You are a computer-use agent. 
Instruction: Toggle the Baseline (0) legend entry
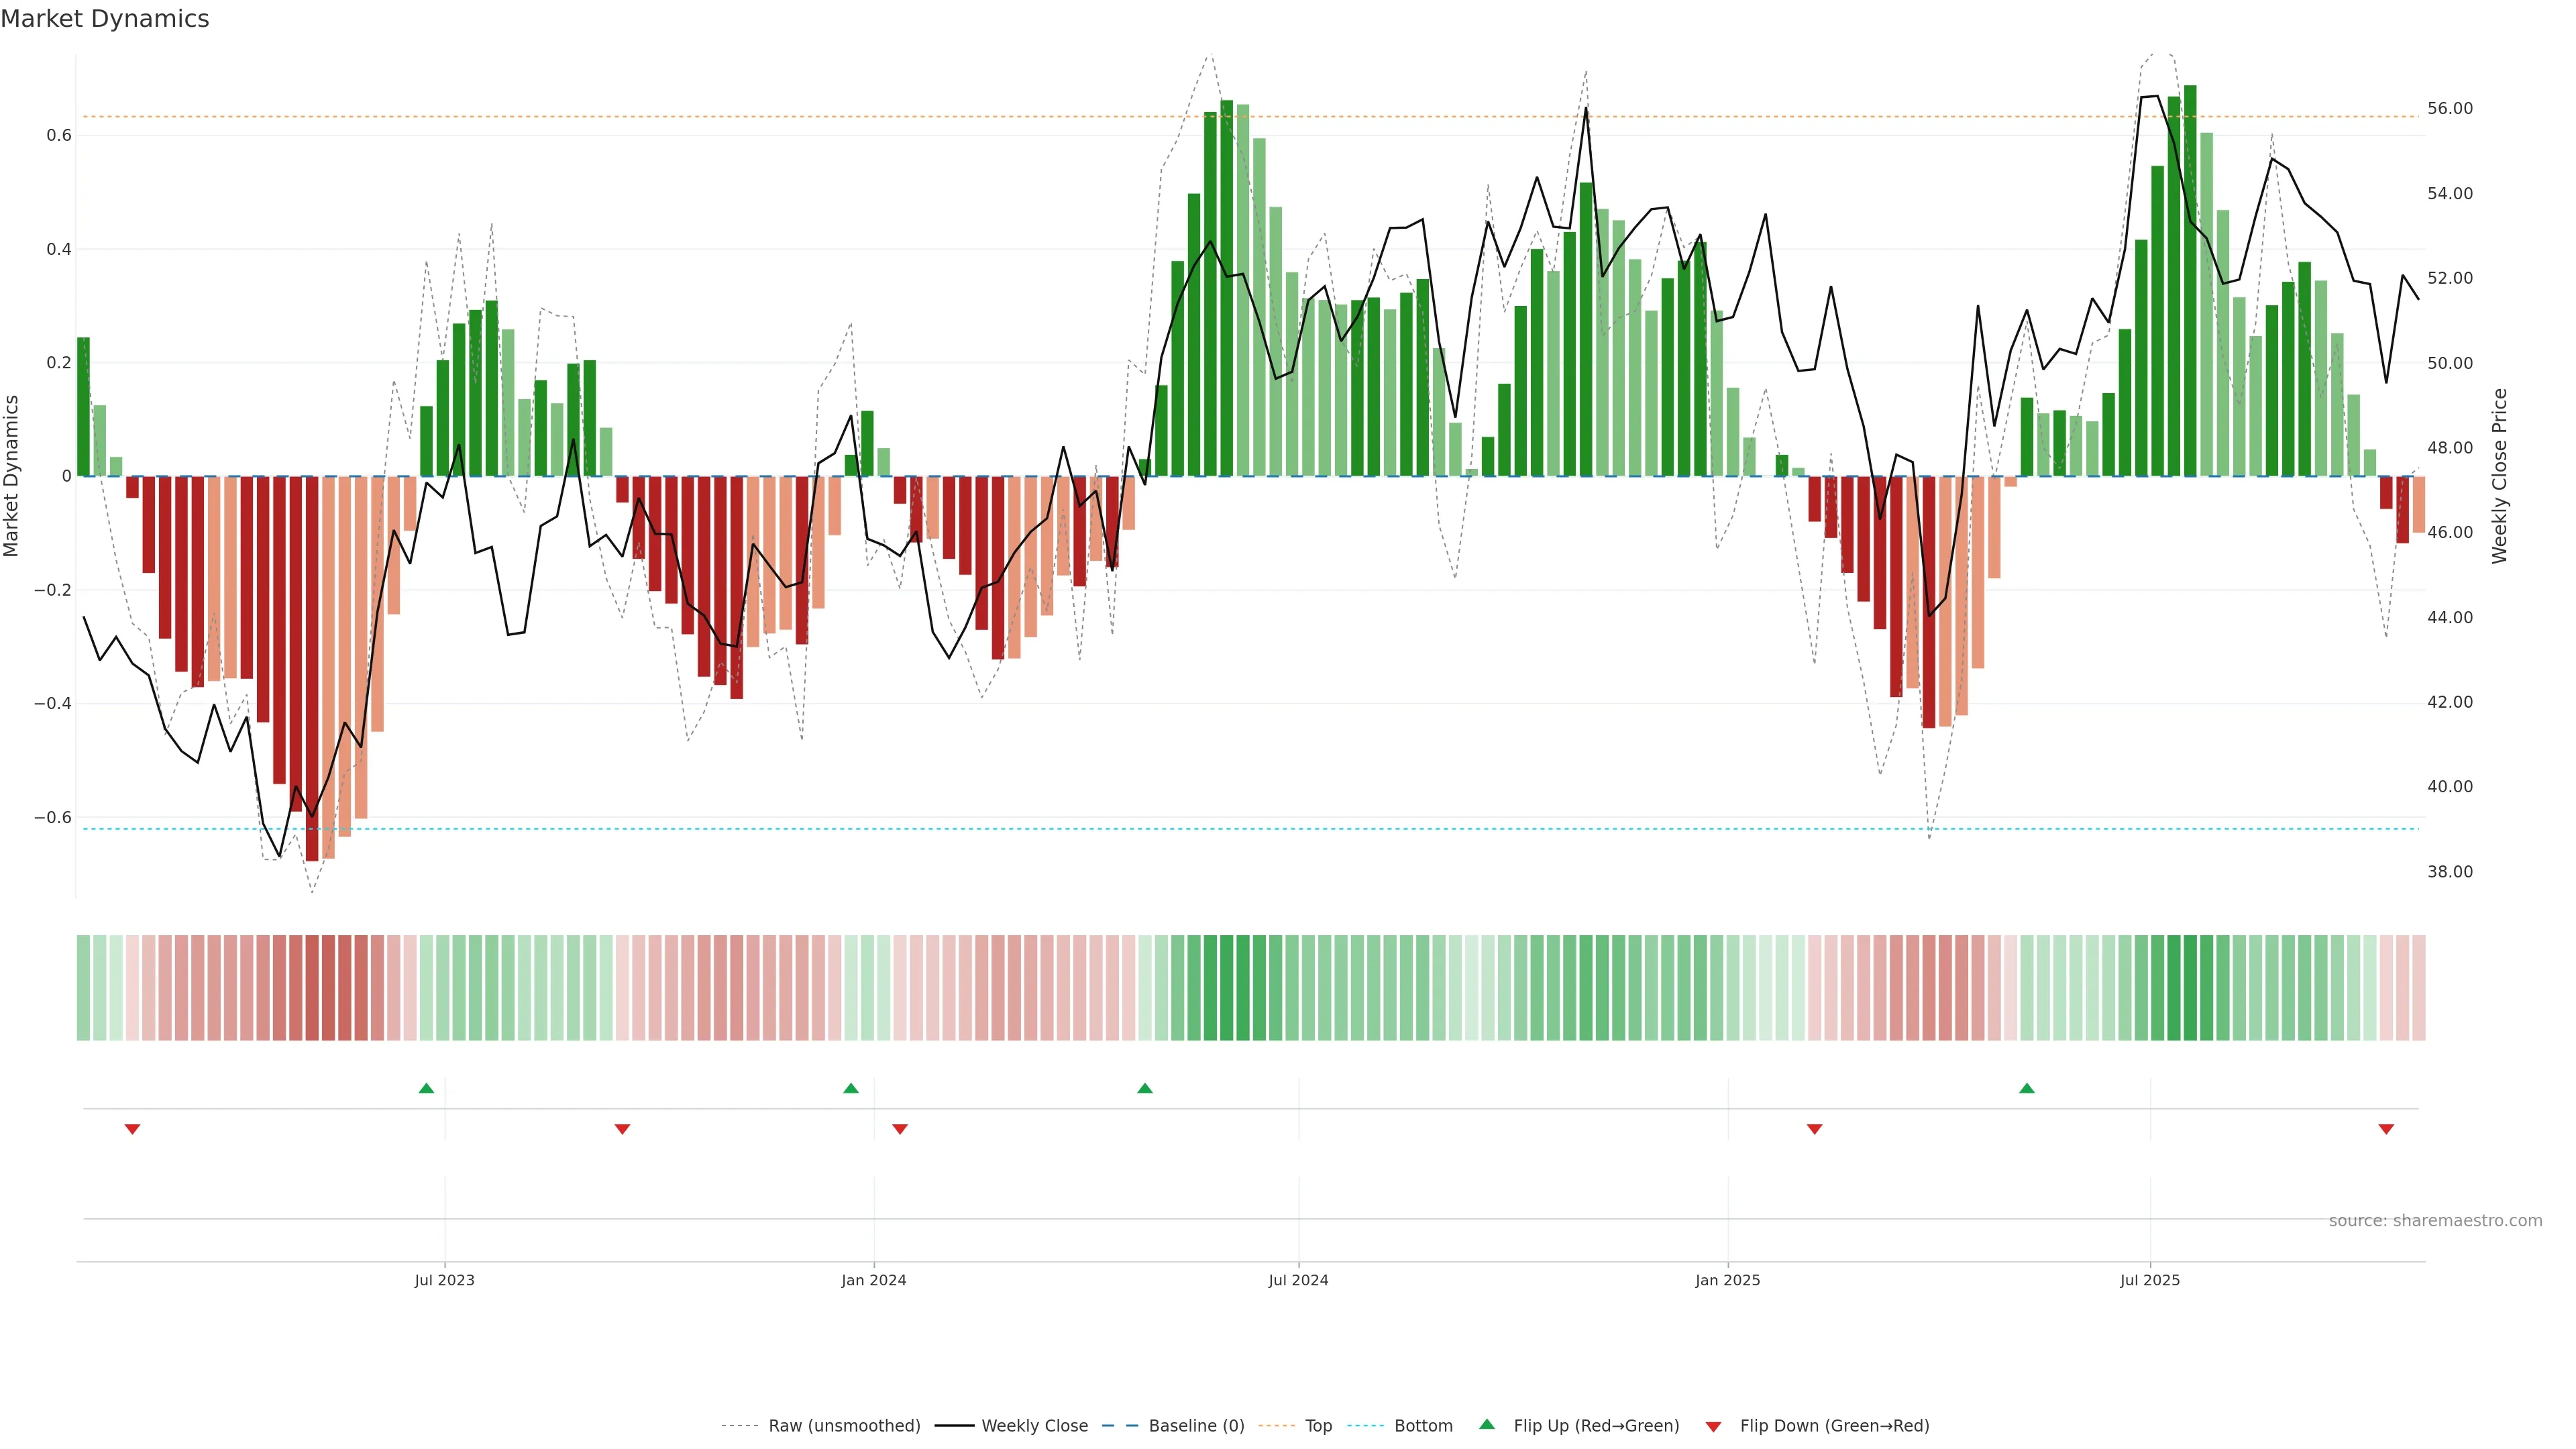pos(1196,1426)
